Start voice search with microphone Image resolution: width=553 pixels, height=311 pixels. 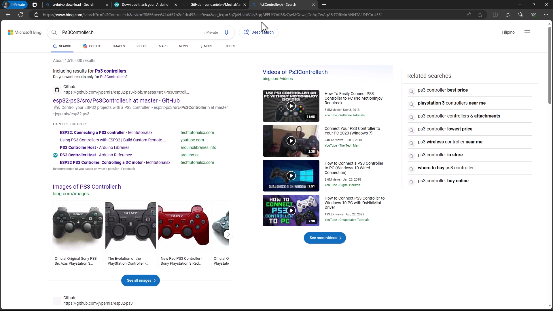(227, 32)
